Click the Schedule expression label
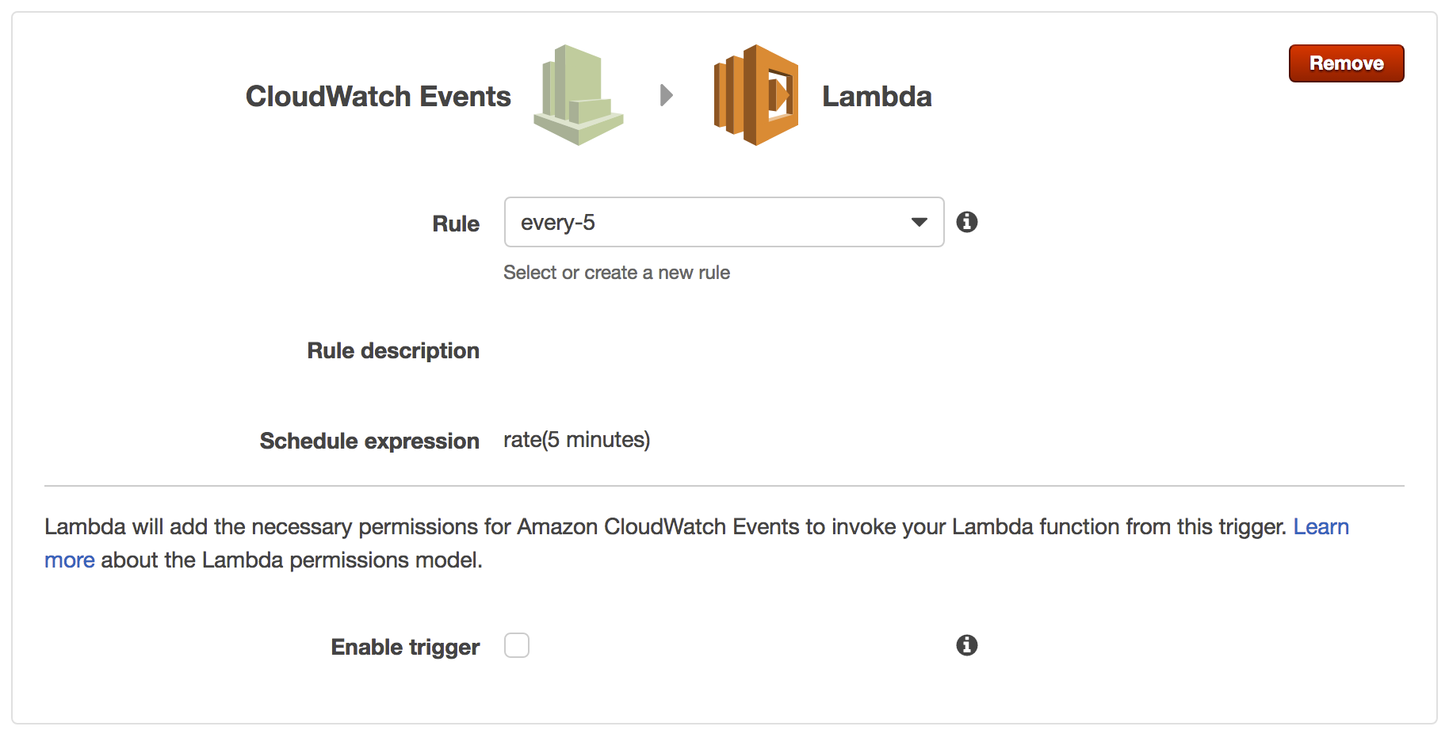 pyautogui.click(x=369, y=442)
